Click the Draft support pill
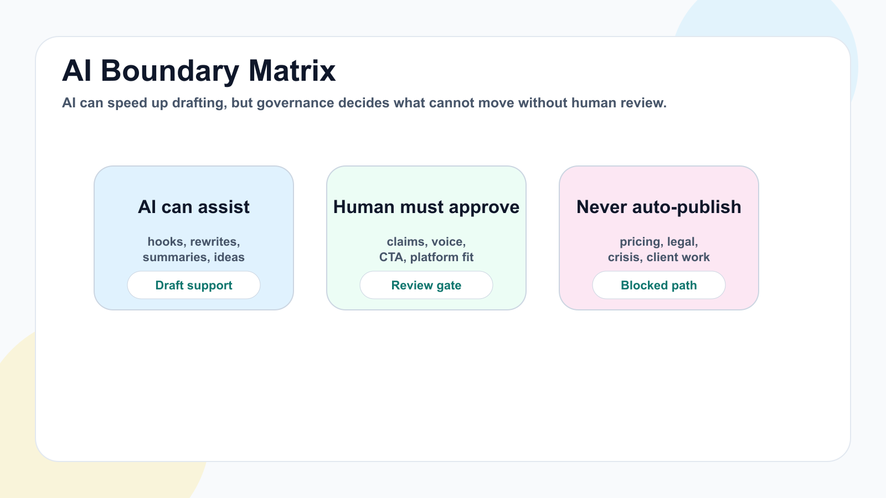 click(194, 285)
